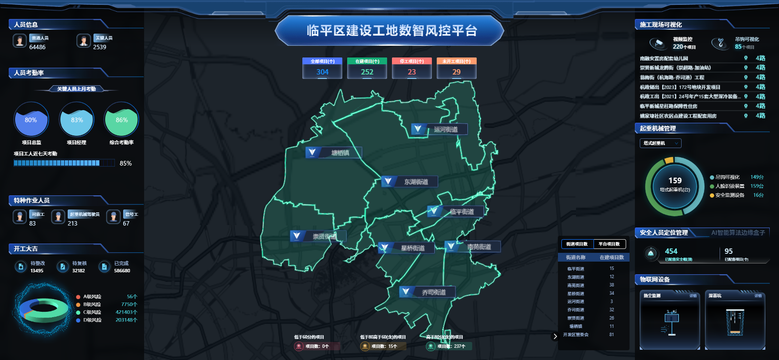Click the safety helmet icon beside 454

[x=651, y=253]
